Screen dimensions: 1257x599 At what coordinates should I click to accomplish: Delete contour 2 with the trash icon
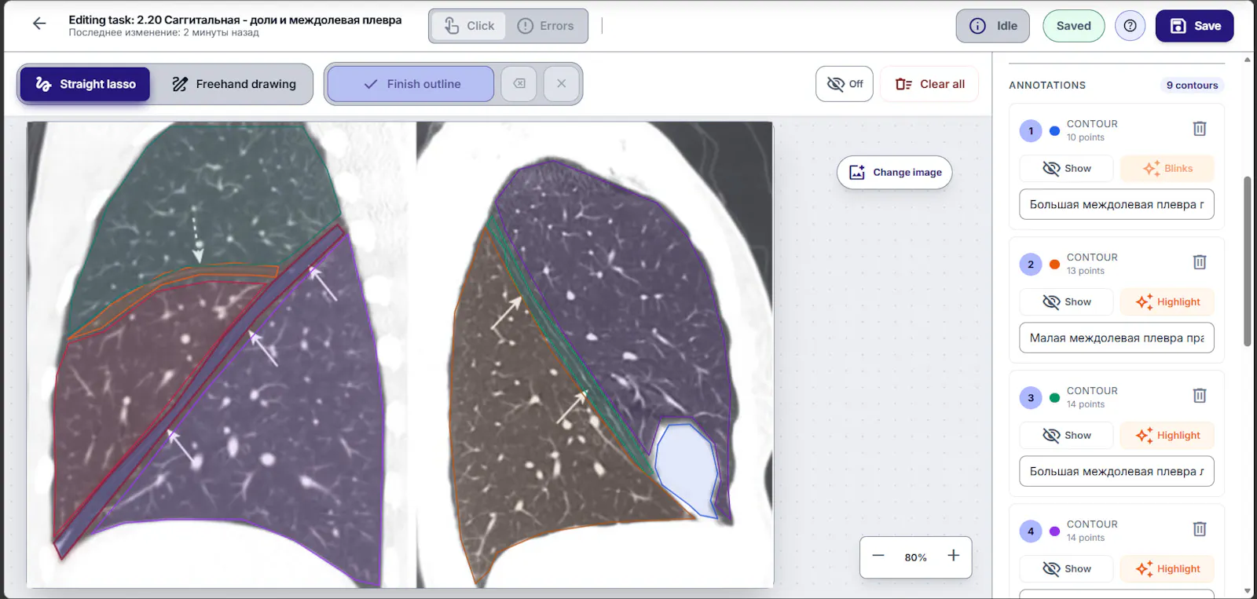(1200, 262)
